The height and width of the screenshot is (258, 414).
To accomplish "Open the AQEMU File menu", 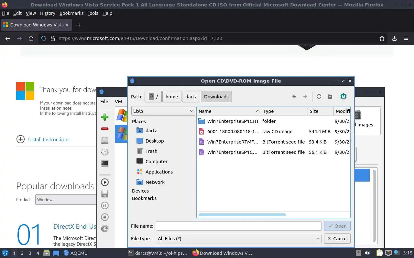I will point(104,101).
